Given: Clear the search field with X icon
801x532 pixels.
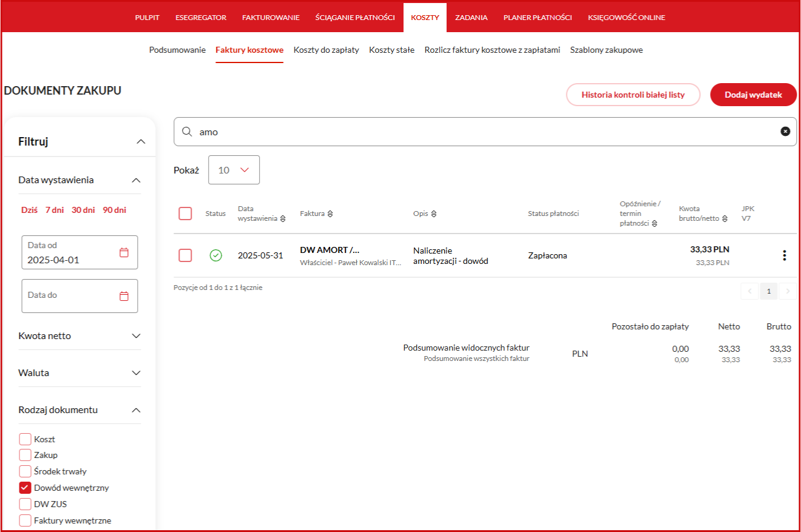Looking at the screenshot, I should point(785,132).
